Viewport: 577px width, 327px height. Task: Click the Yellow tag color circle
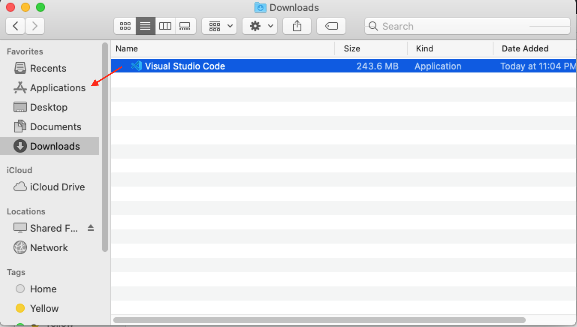point(20,308)
